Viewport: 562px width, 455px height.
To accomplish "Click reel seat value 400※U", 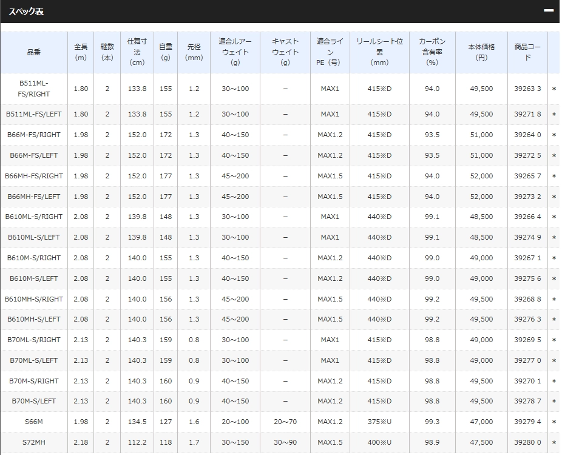I will [379, 442].
